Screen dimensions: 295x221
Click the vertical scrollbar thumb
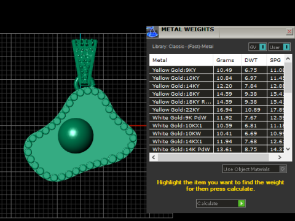[288, 78]
